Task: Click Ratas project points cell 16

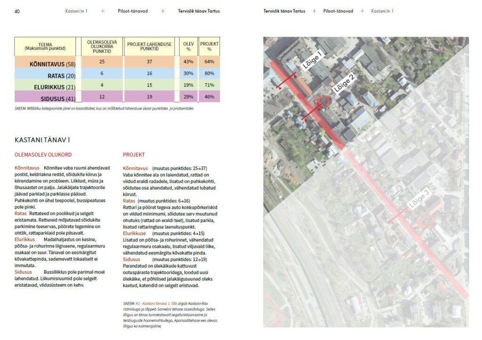Action: (149, 73)
